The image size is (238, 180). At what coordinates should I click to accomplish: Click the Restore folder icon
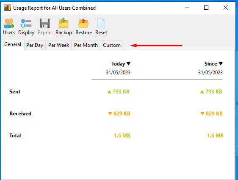click(83, 23)
